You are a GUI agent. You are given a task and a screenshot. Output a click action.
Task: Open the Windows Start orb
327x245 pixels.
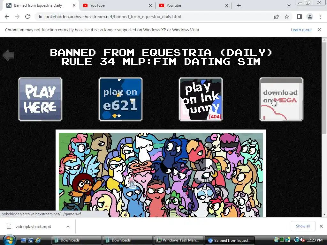click(x=9, y=240)
